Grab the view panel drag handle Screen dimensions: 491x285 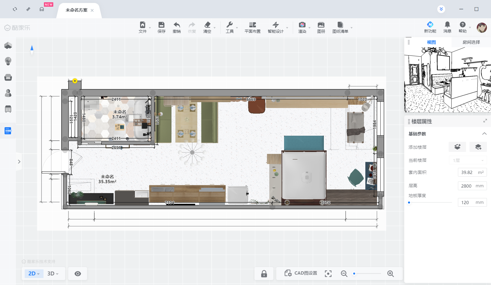409,42
